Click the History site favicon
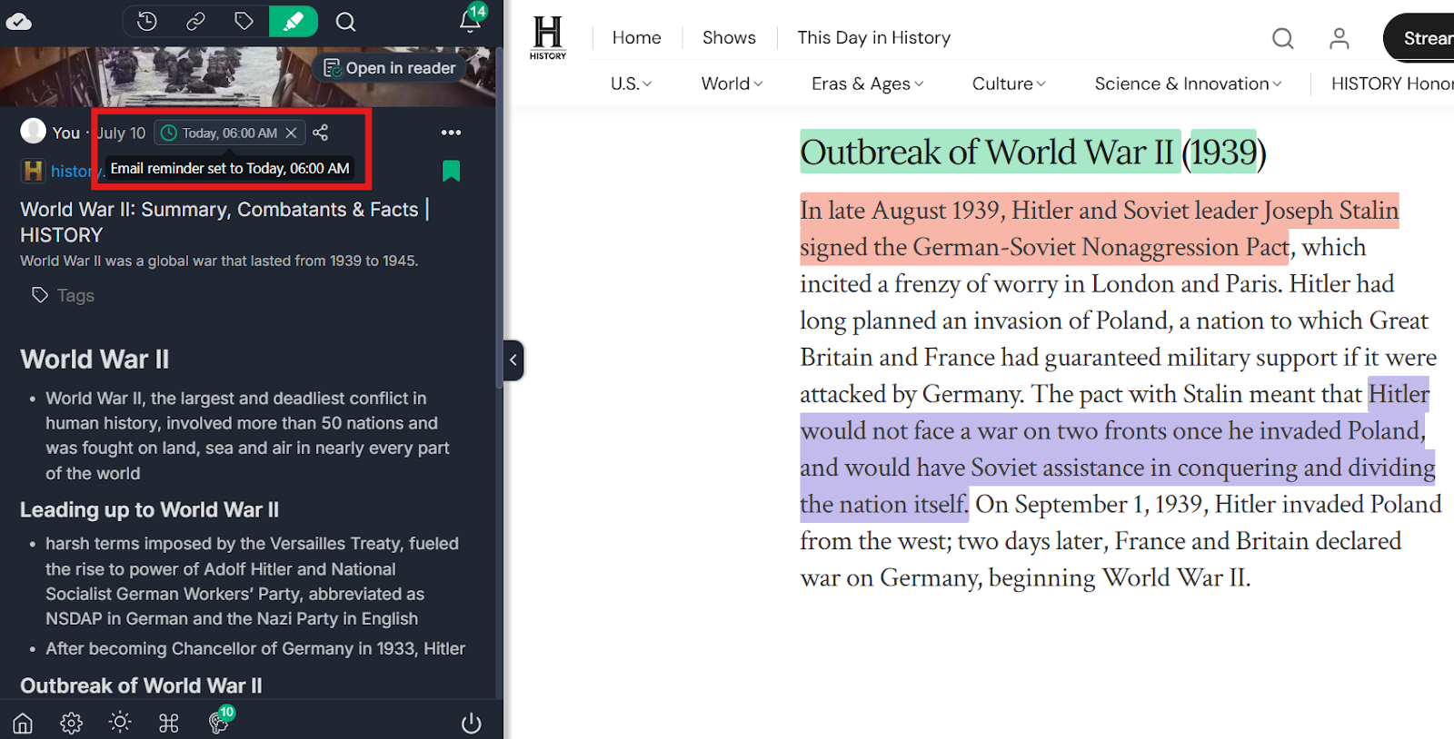Screen dimensions: 1454x739 (x=34, y=171)
